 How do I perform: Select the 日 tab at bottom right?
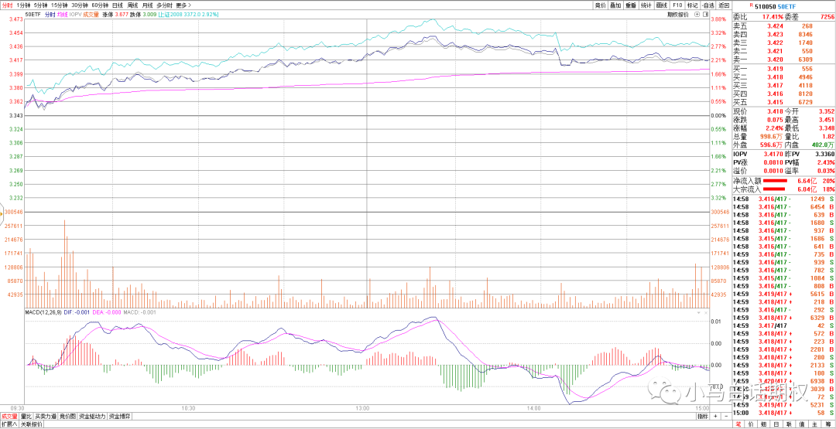[776, 424]
